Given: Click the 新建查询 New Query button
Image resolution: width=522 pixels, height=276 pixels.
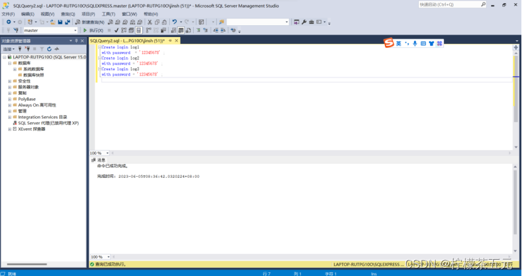Looking at the screenshot, I should tap(89, 22).
